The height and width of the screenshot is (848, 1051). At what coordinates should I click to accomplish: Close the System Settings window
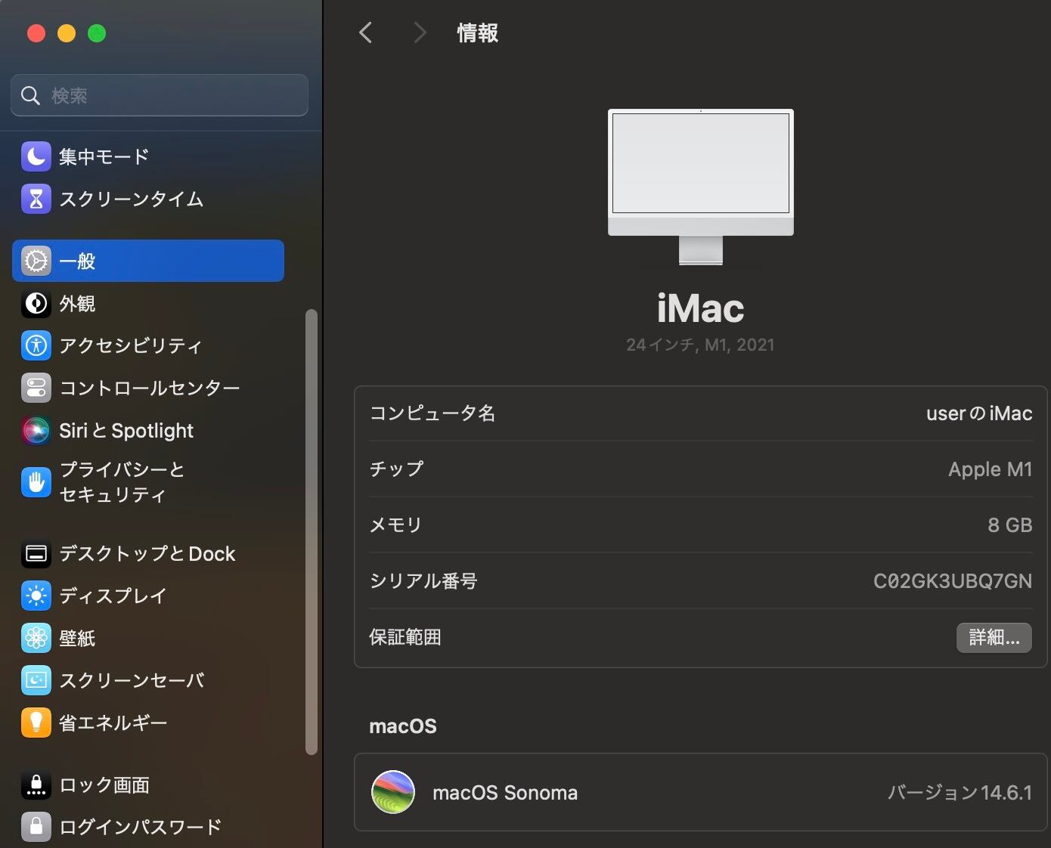(36, 33)
